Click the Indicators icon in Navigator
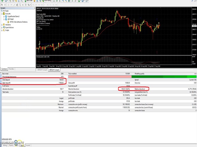197x147 pixels. click(4, 25)
